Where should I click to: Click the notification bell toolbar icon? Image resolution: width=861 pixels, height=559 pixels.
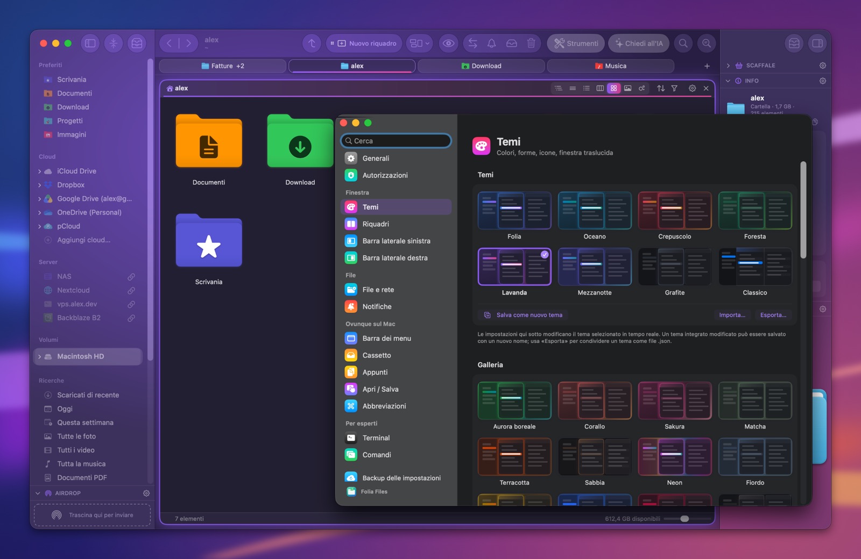[x=491, y=44]
